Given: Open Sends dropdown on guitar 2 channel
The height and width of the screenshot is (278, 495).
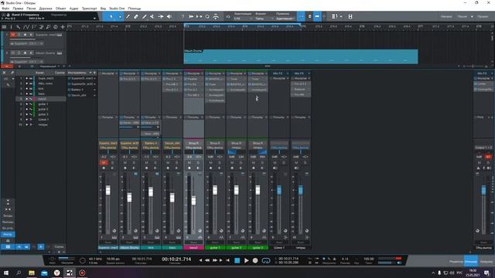Looking at the screenshot, I should (244, 117).
